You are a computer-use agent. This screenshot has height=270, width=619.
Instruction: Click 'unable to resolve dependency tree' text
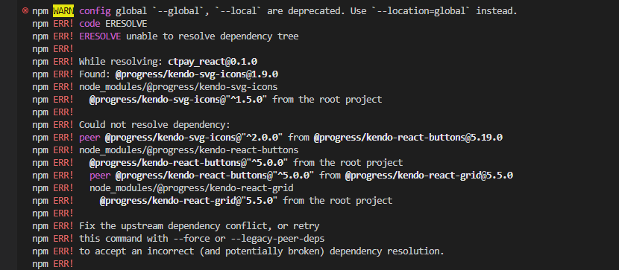213,36
